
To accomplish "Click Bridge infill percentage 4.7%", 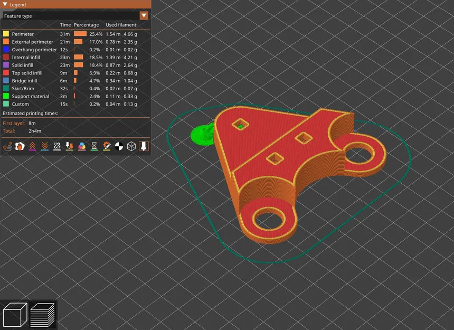I will click(94, 81).
